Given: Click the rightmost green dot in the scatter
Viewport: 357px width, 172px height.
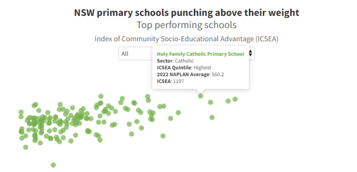Looking at the screenshot, I should point(235,99).
